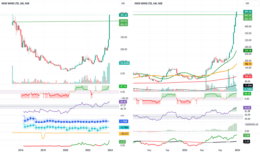
Task: Click the 2016 label on time axis
Action: click(21, 150)
